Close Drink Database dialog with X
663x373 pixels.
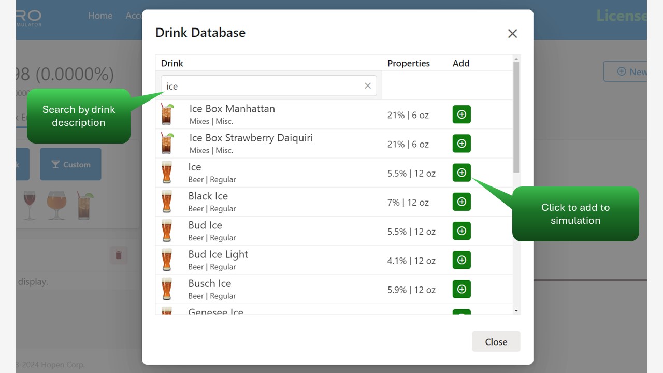point(512,34)
